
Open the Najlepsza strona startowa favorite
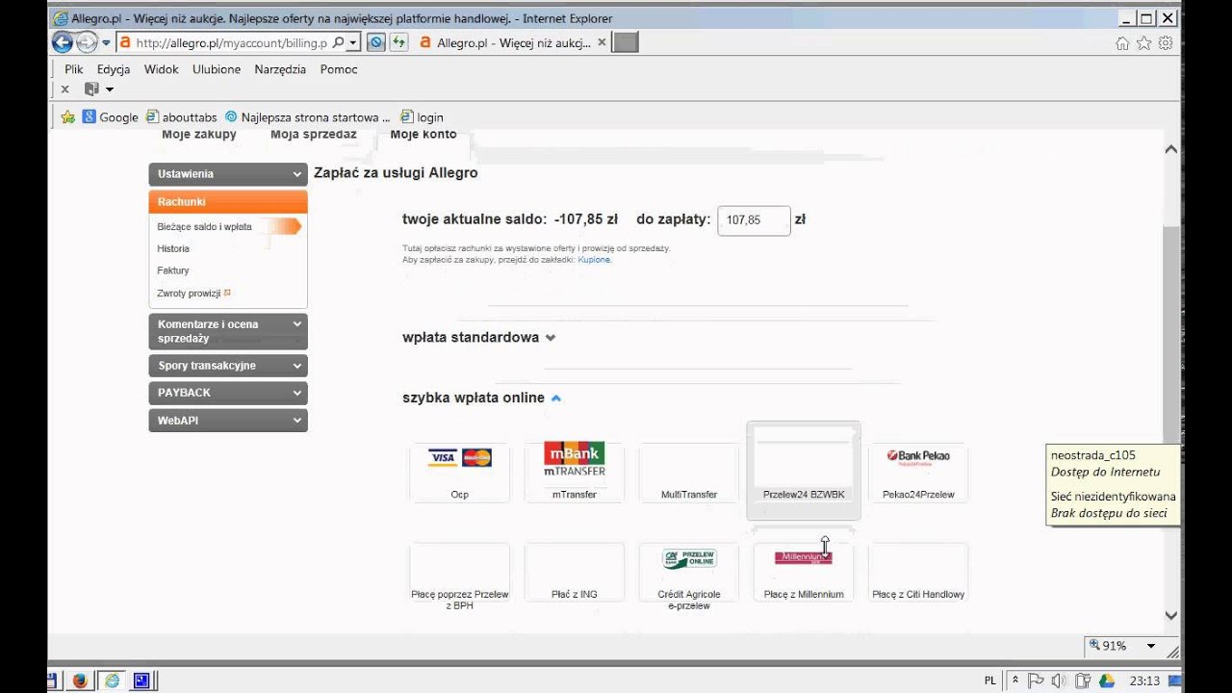pyautogui.click(x=308, y=117)
